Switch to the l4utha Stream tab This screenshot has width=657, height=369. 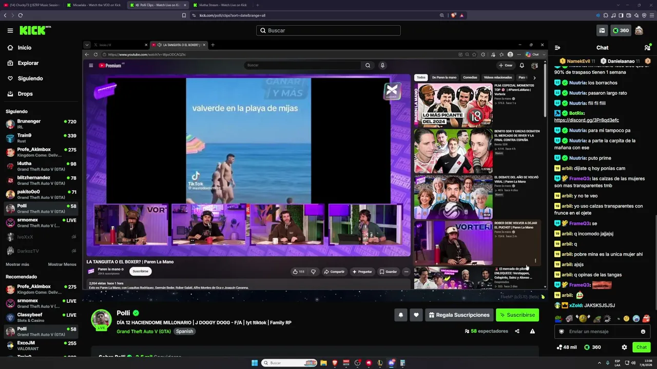click(220, 5)
